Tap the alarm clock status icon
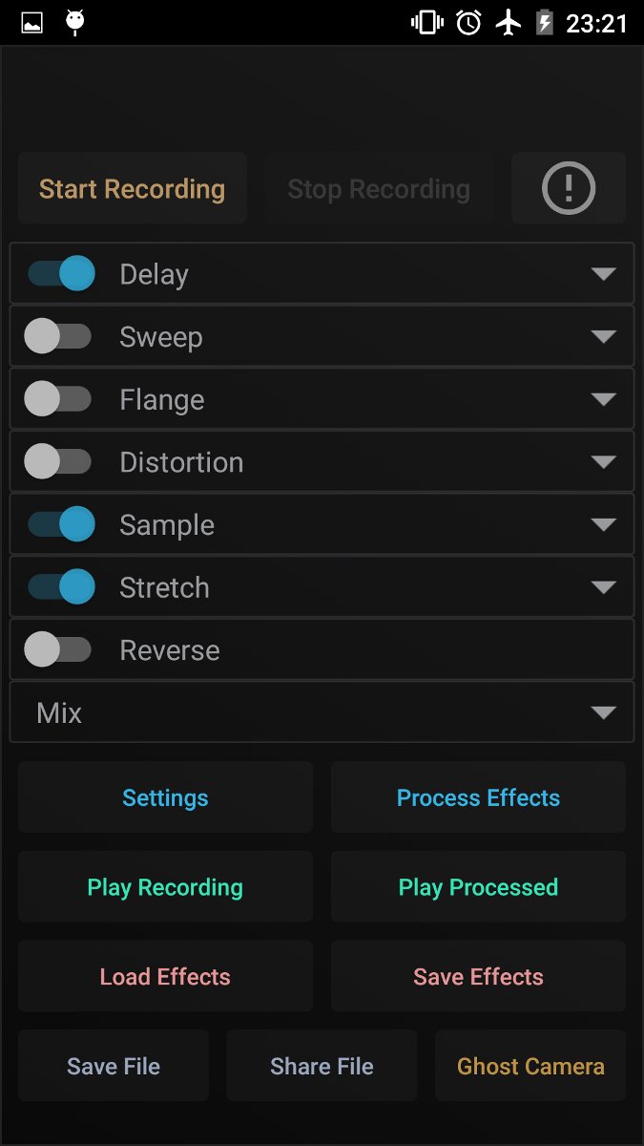 pos(468,23)
